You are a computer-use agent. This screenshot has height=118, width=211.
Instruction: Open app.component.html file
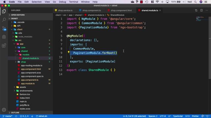click(x=30, y=69)
